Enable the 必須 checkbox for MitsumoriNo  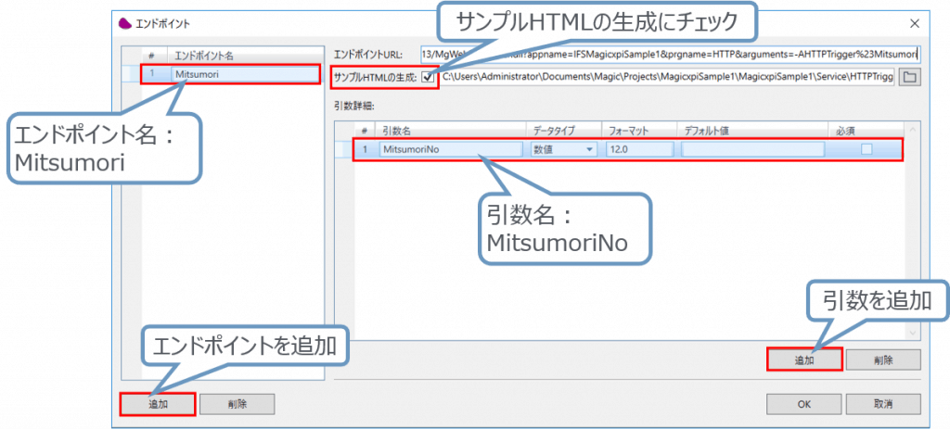(x=866, y=149)
